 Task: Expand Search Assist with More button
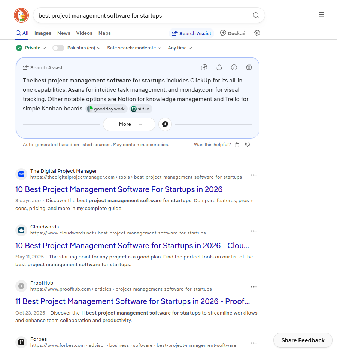[129, 124]
